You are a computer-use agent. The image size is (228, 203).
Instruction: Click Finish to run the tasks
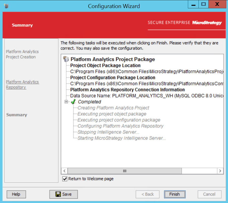[x=175, y=194]
